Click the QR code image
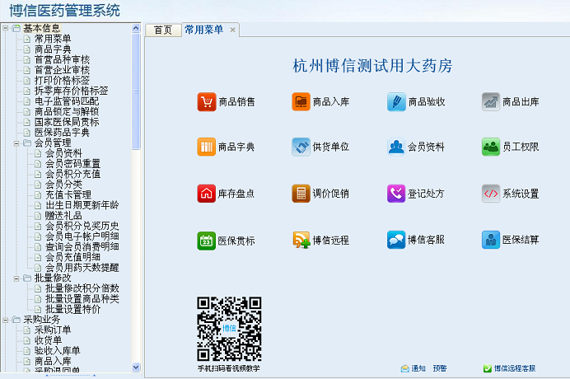570x379 pixels. click(228, 328)
